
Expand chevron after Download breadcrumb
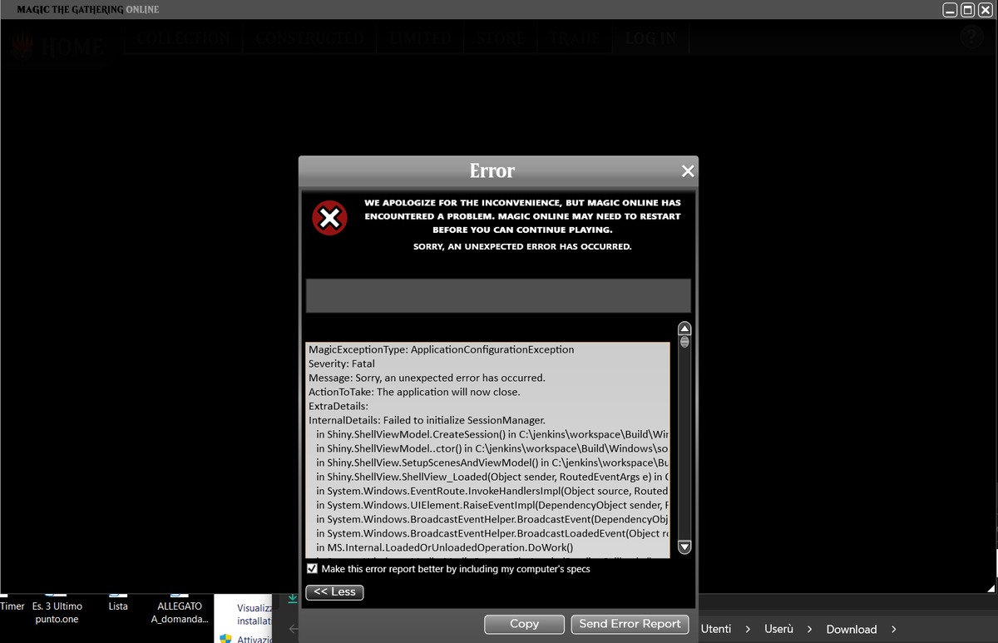(894, 629)
